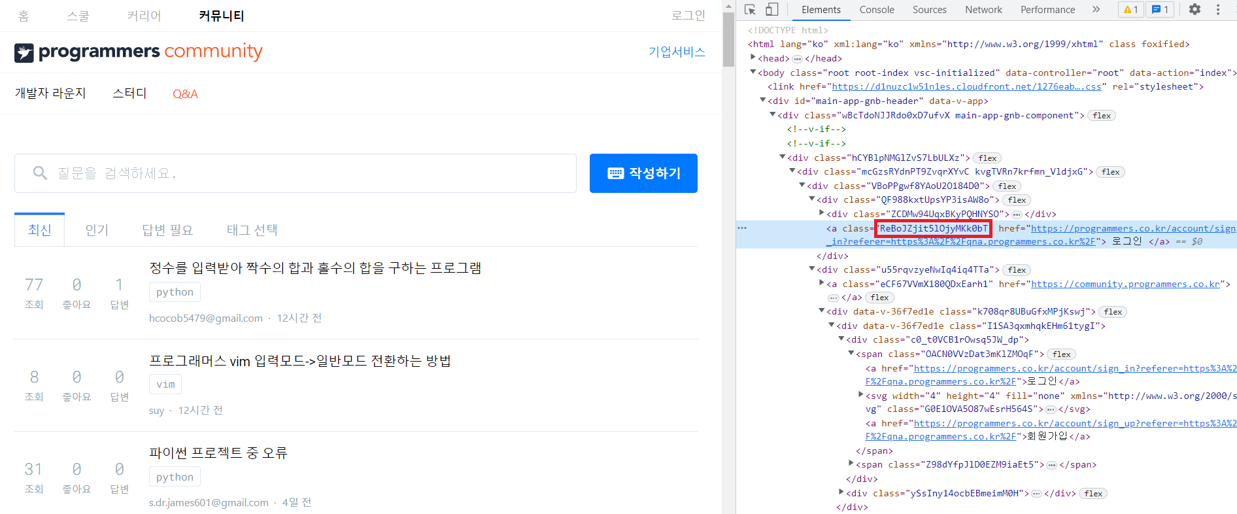This screenshot has height=514, width=1237.
Task: Click the ellipsis beside the highlighted row
Action: coord(742,228)
